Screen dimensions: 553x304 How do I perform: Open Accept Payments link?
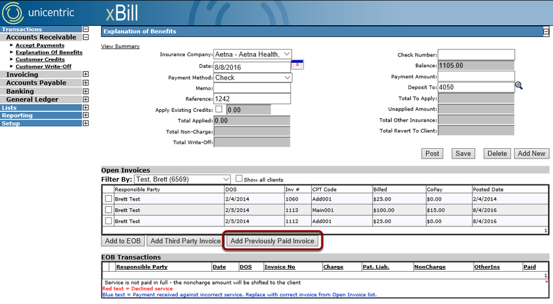40,45
